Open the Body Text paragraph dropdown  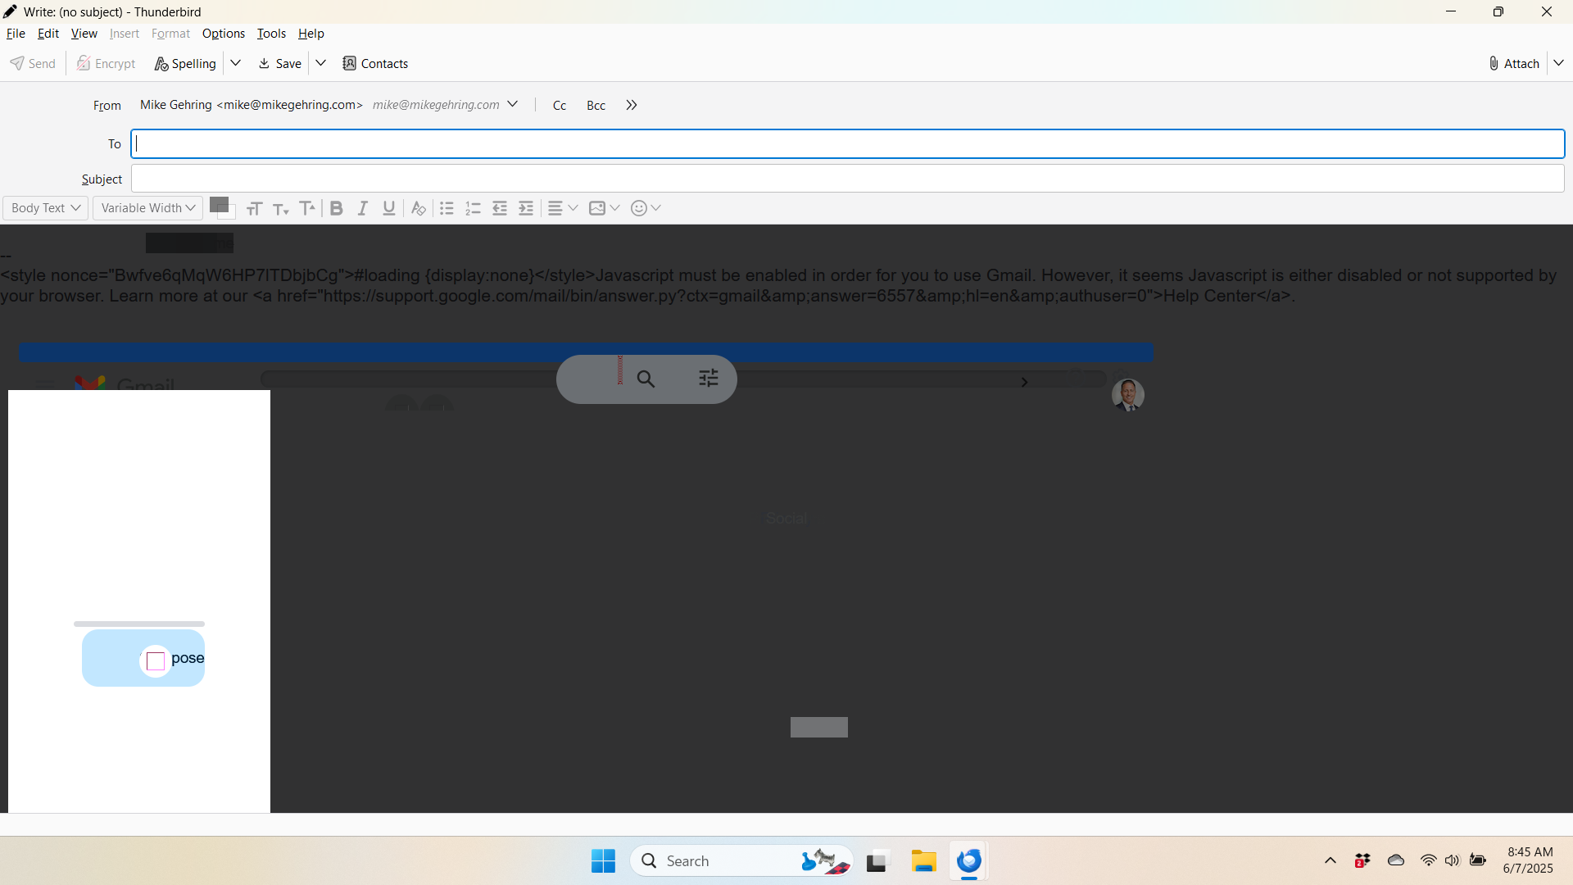45,208
